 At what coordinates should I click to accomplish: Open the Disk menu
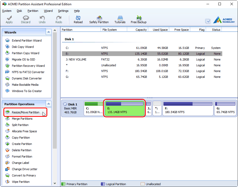point(19,11)
